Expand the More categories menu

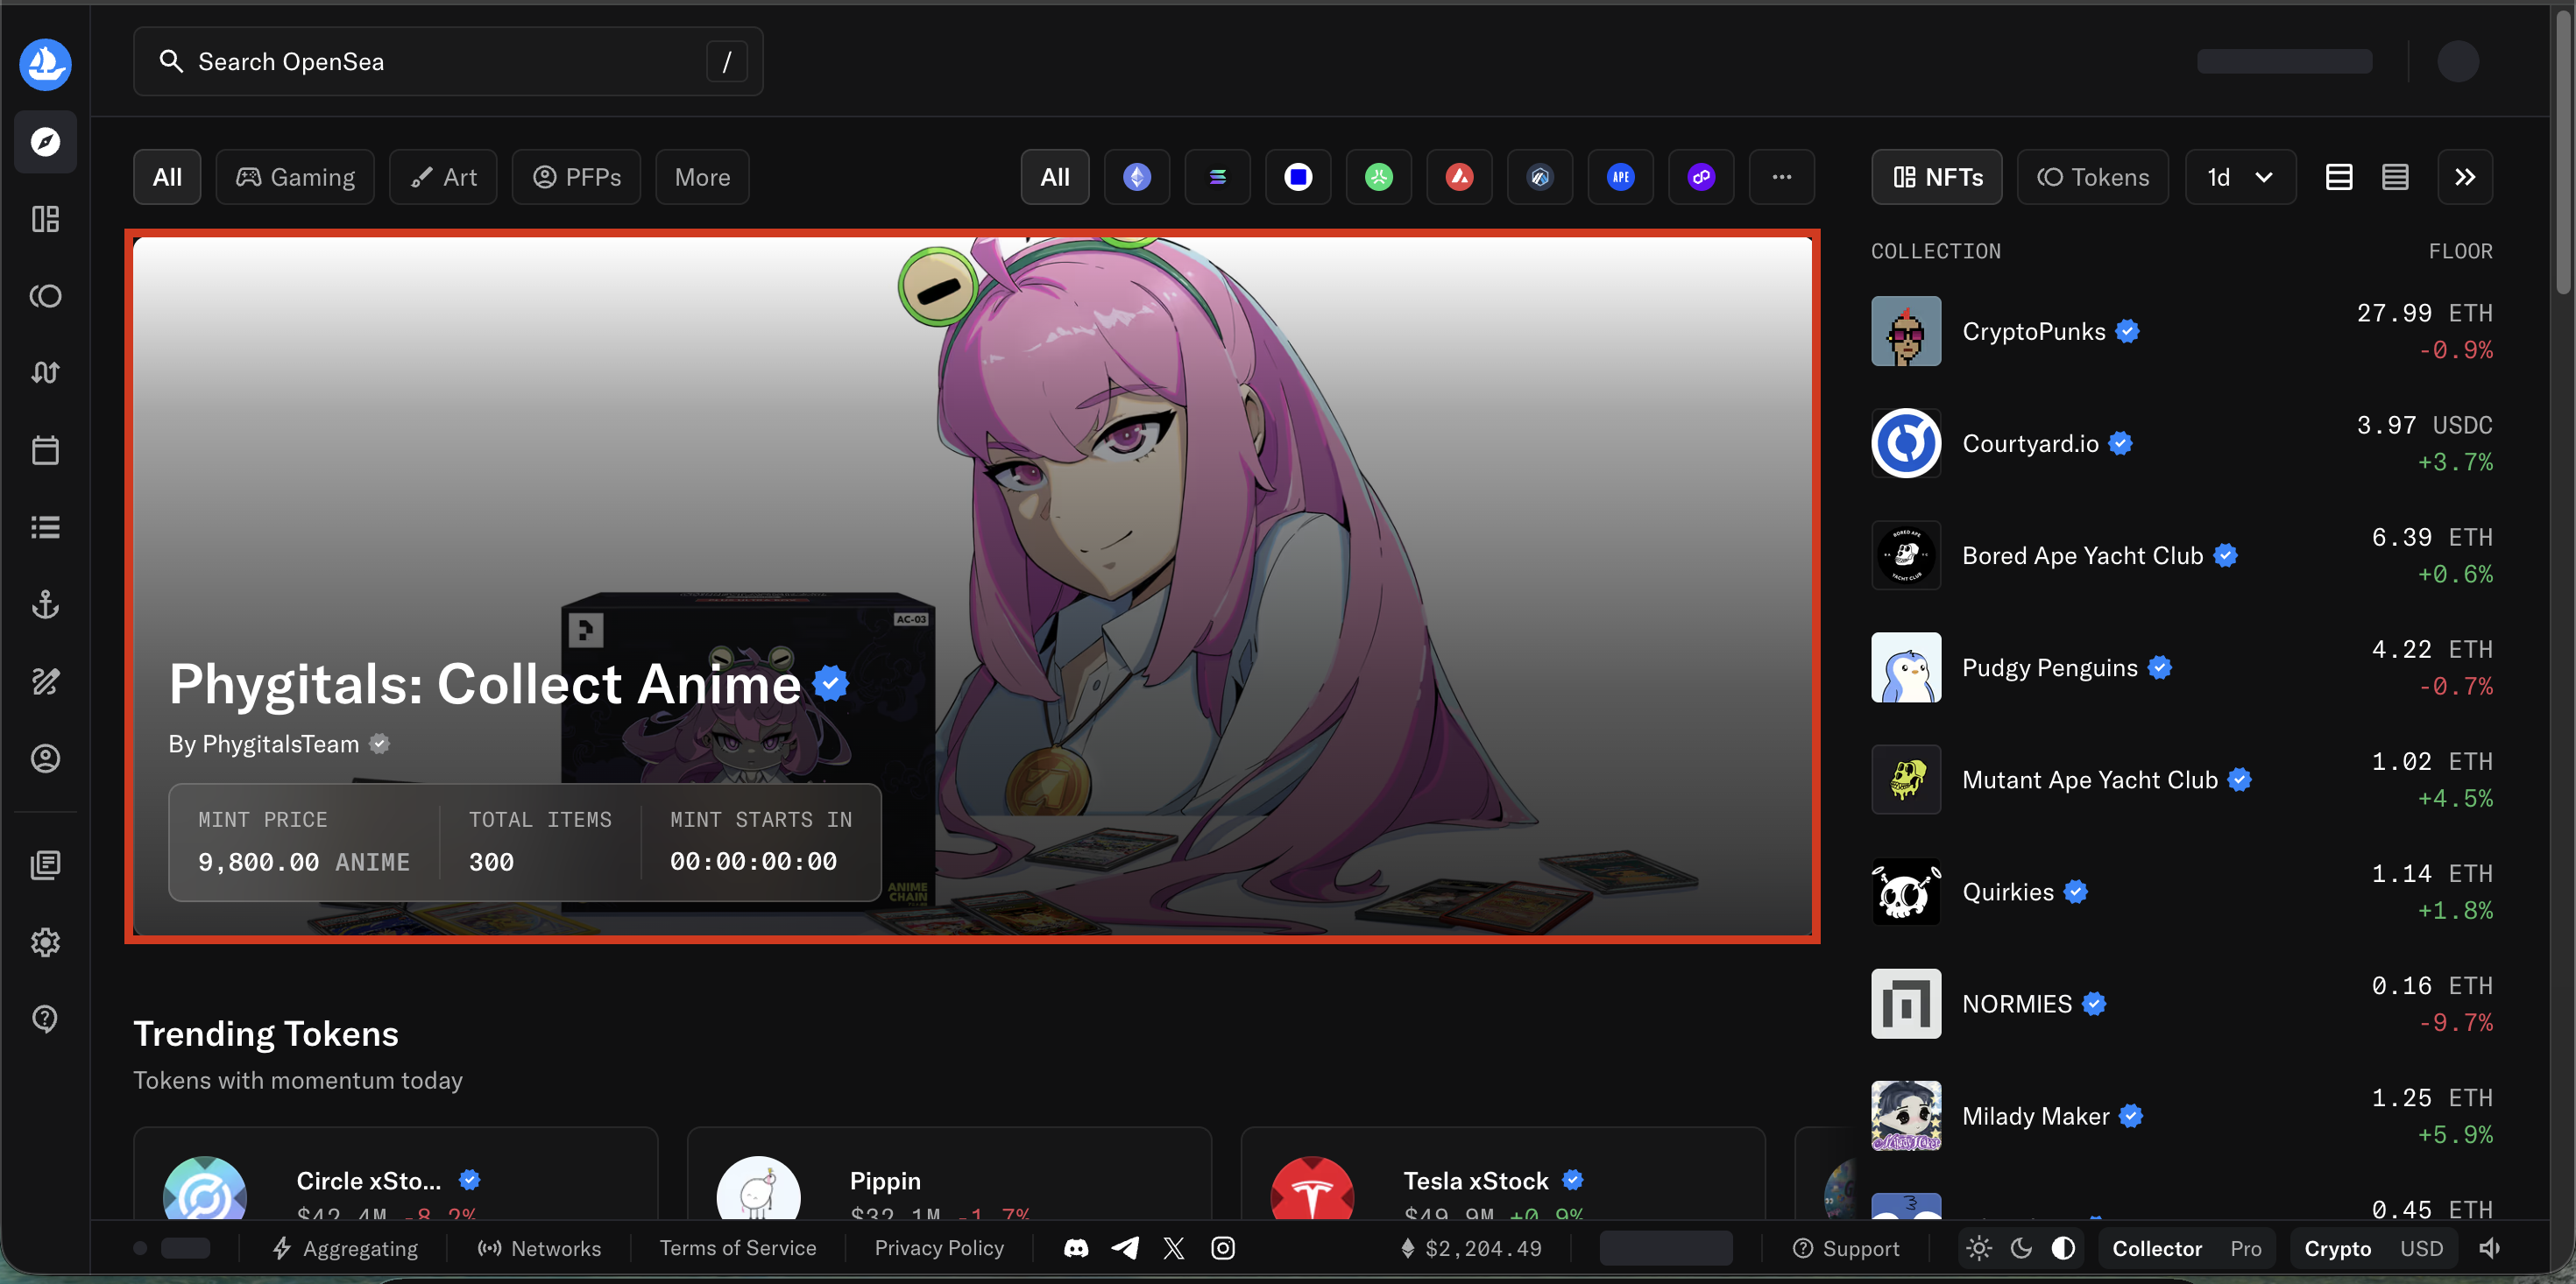click(702, 177)
